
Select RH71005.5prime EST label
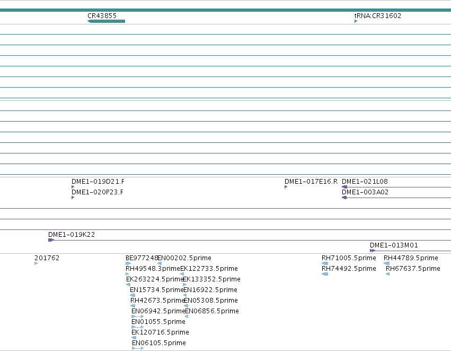coord(349,258)
